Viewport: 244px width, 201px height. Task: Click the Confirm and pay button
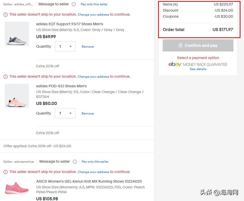(x=198, y=45)
